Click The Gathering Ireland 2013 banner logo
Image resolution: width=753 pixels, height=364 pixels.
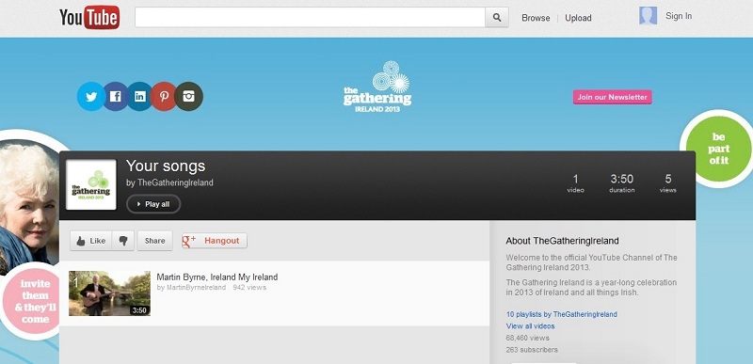pos(377,87)
